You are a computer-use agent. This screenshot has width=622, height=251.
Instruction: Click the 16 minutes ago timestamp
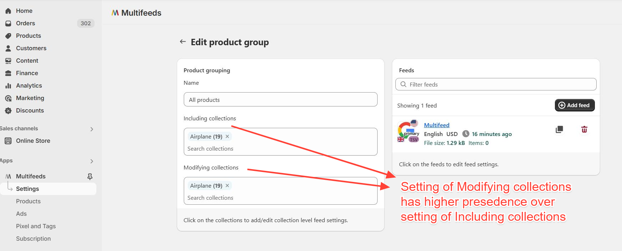click(x=492, y=134)
